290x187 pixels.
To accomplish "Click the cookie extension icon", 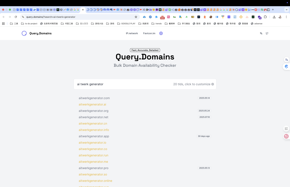I will pyautogui.click(x=211, y=17).
